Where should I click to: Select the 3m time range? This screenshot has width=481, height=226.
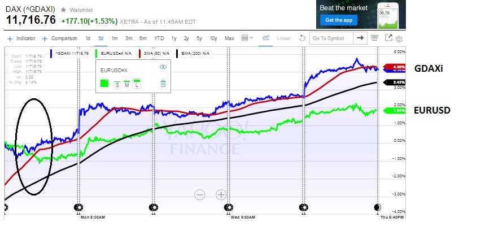[129, 38]
